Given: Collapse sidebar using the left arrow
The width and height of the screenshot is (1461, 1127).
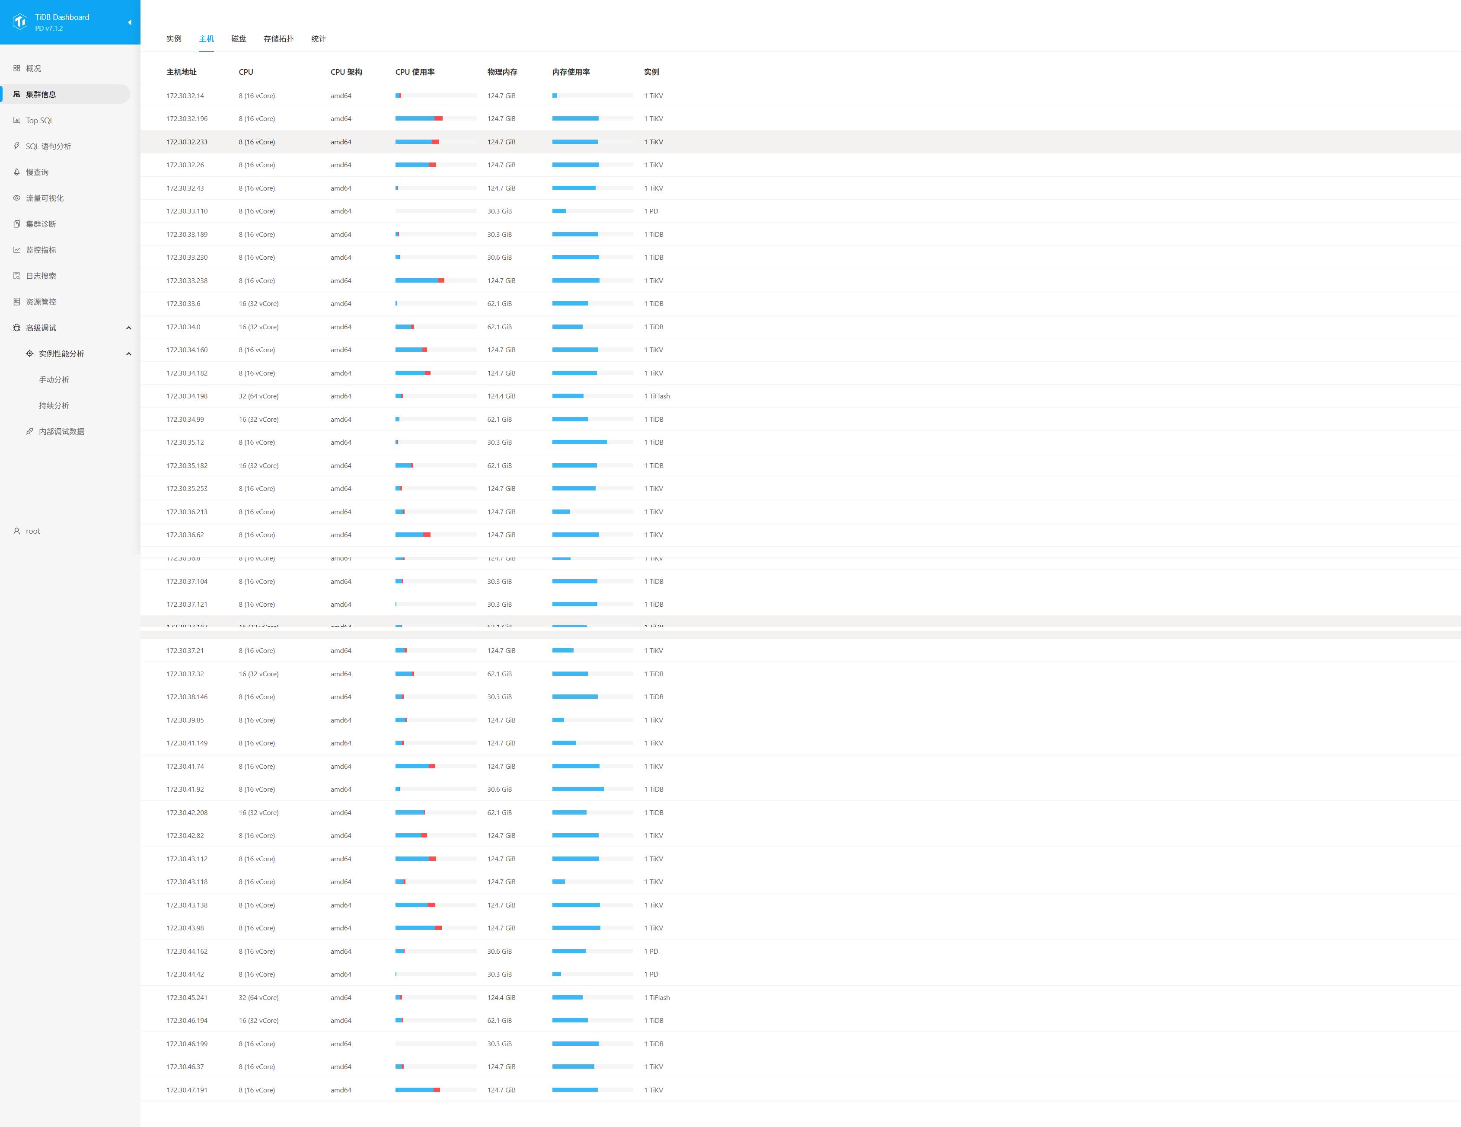Looking at the screenshot, I should 129,22.
